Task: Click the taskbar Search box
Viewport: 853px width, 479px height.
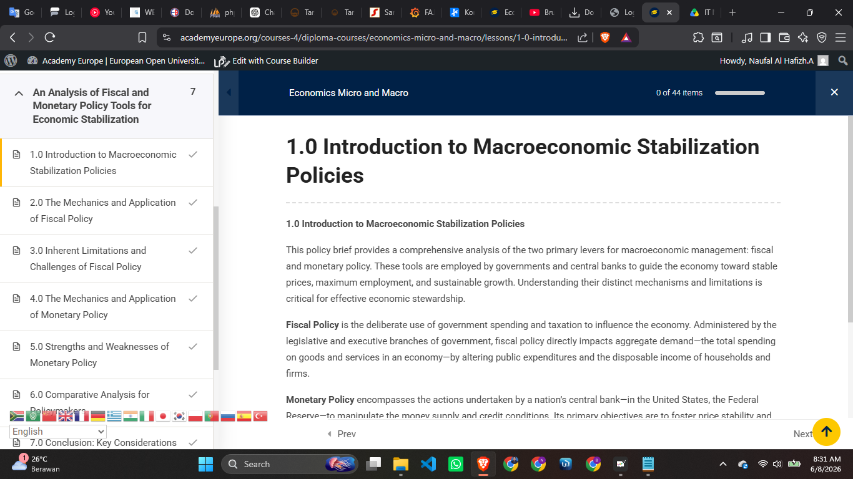Action: 290,464
